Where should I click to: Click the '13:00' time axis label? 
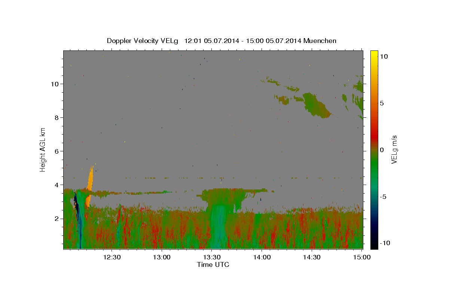click(x=162, y=258)
